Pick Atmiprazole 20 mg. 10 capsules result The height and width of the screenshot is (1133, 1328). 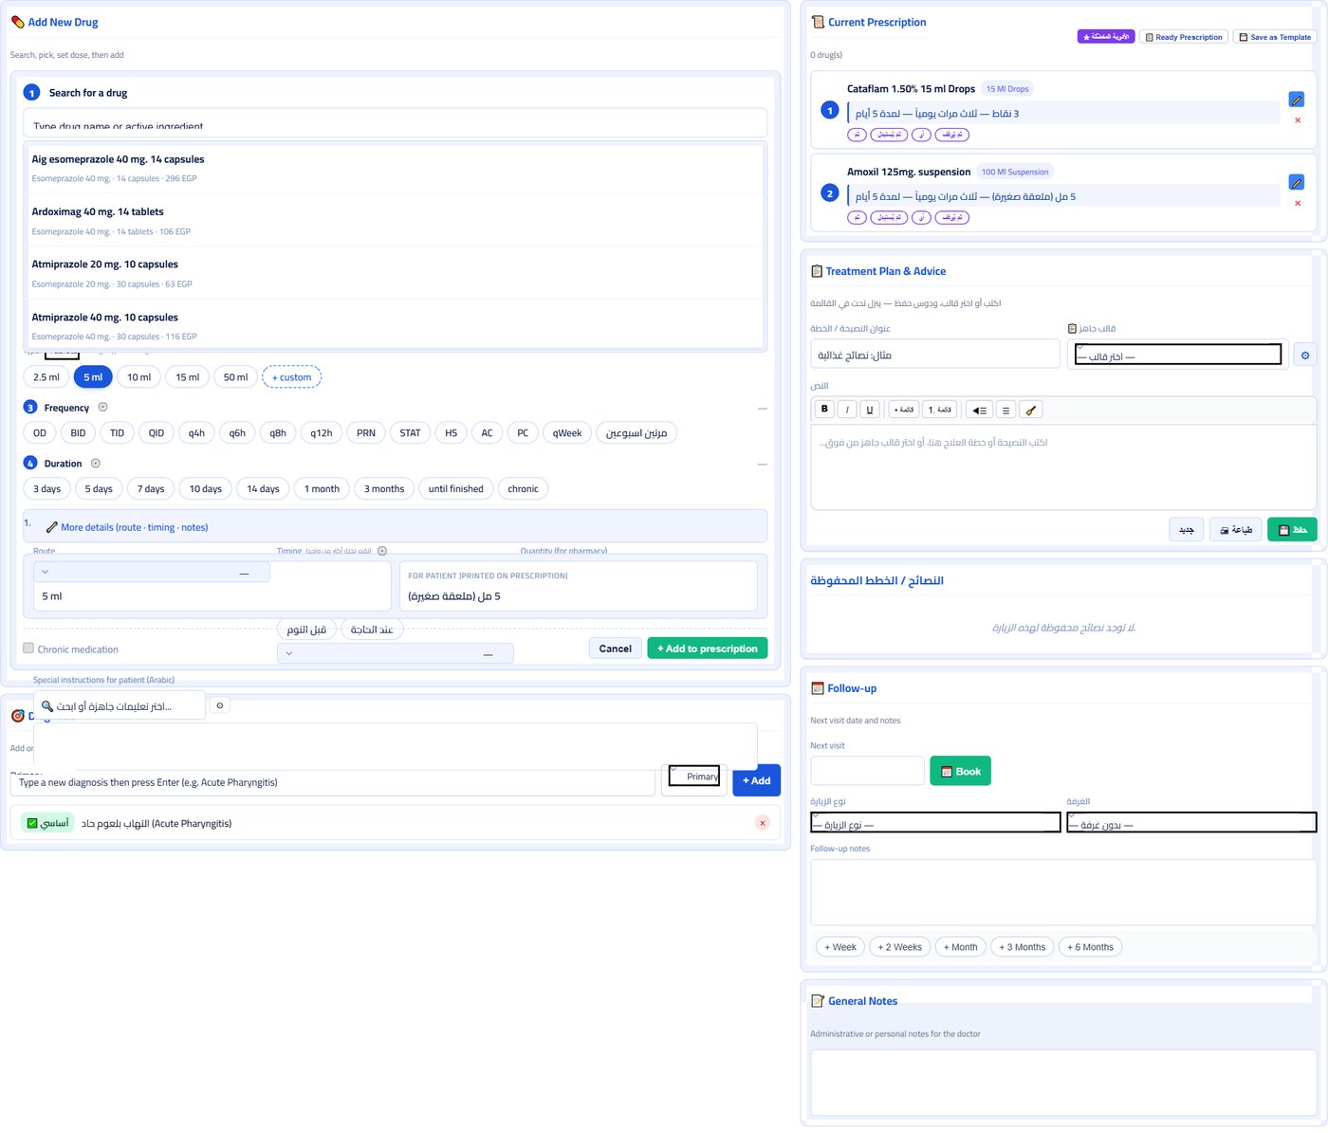(x=396, y=274)
